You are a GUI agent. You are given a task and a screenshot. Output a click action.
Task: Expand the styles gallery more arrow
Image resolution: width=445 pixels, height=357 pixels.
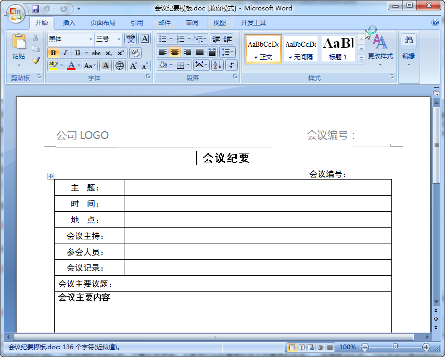361,59
